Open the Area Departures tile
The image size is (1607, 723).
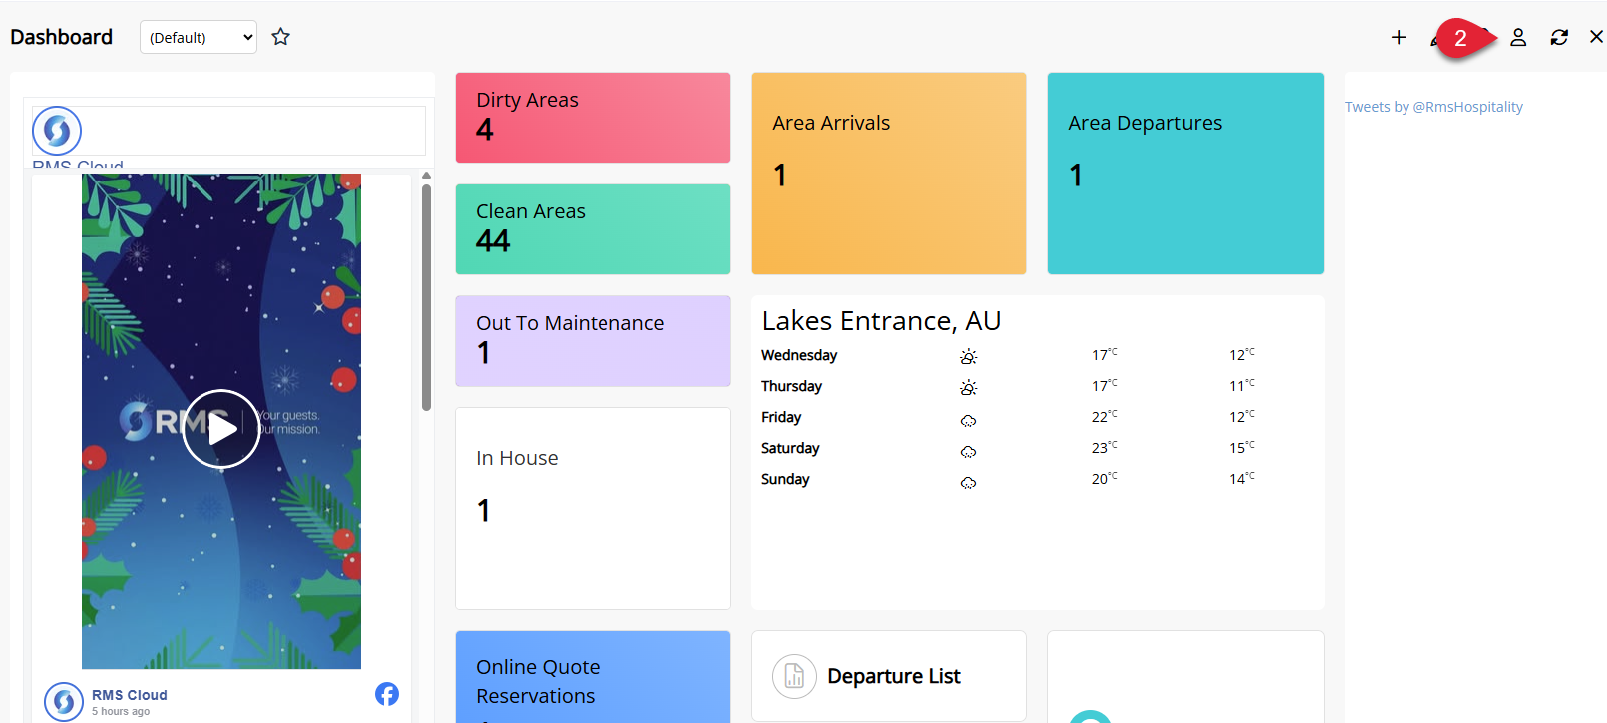click(x=1185, y=174)
